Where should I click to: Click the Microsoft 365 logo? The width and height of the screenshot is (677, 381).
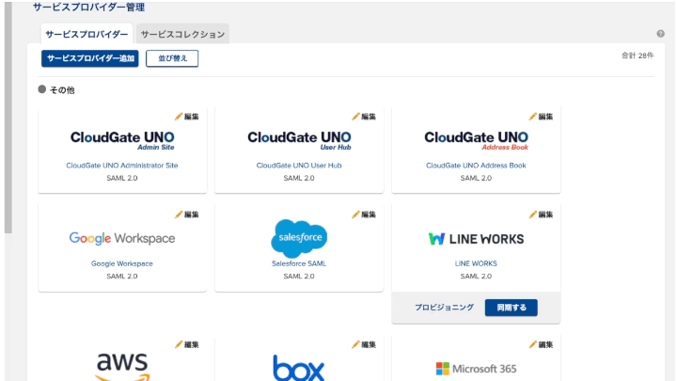click(476, 369)
